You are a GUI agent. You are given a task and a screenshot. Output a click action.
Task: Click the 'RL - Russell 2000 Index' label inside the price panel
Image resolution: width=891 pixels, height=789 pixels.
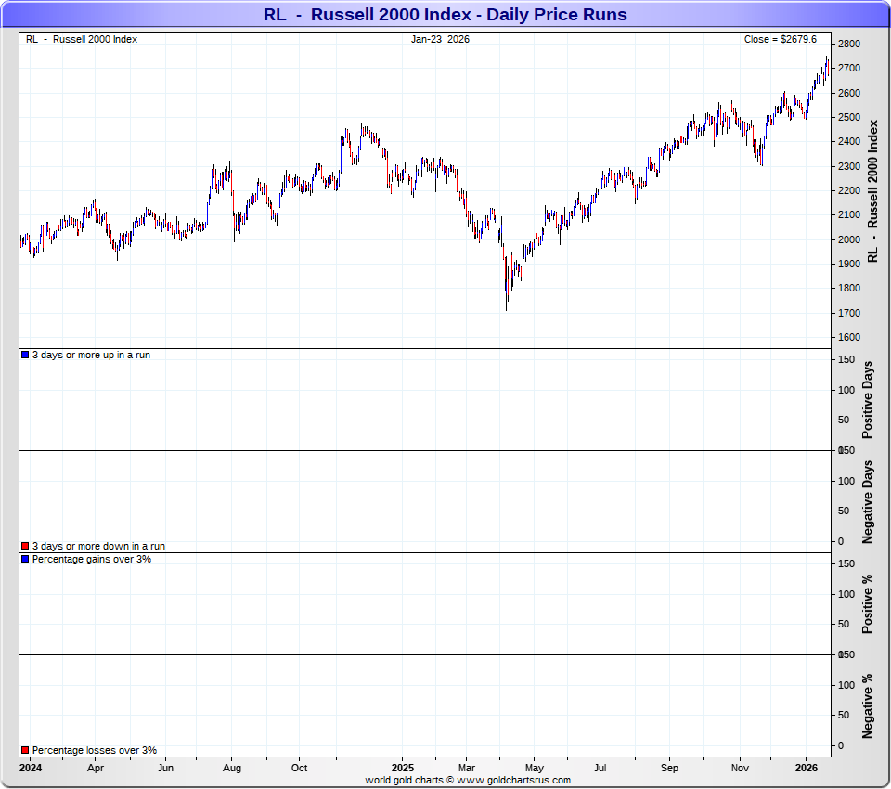(82, 39)
